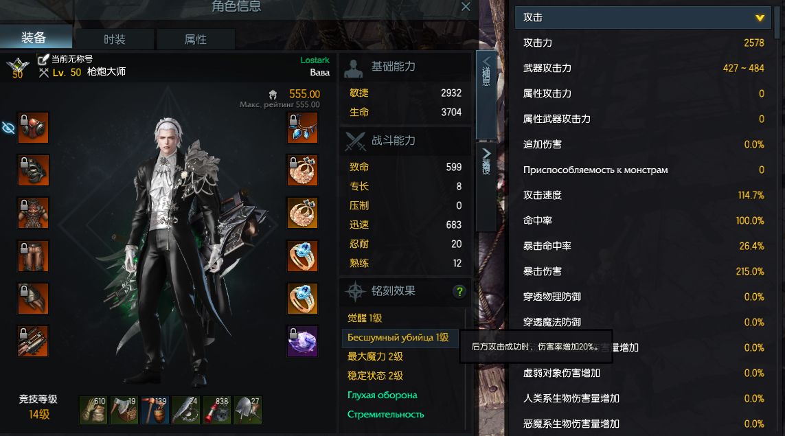785x436 pixels.
Task: Switch to the 属性 tab
Action: coord(196,39)
